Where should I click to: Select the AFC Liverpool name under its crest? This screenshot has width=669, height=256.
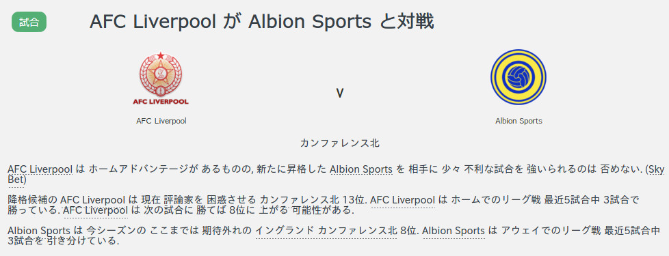[161, 121]
